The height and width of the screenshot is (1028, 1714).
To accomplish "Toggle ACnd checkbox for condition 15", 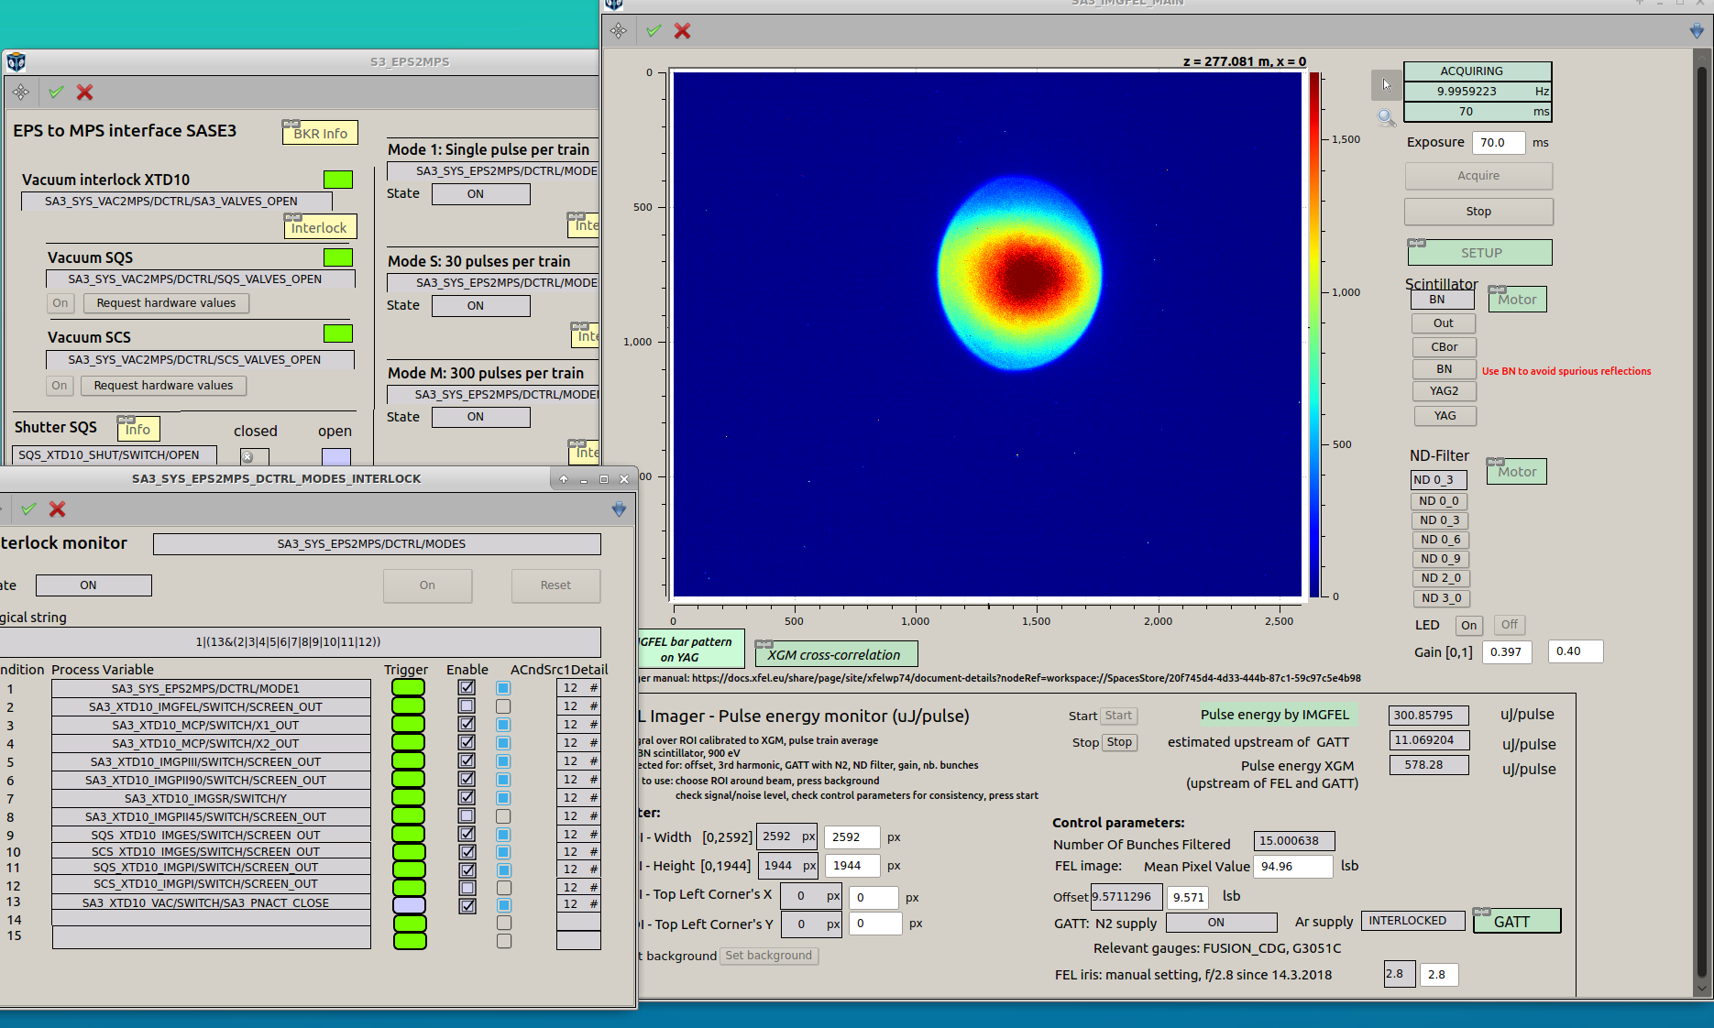I will tap(503, 941).
